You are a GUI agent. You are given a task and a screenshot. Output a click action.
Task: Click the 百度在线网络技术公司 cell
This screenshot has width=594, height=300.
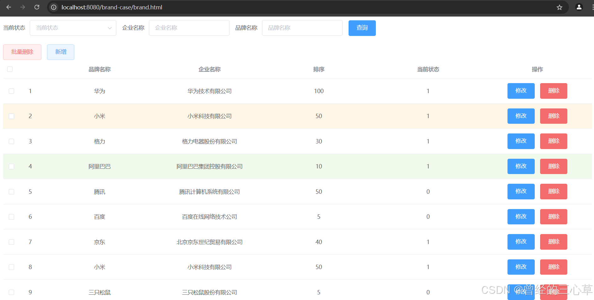pyautogui.click(x=209, y=217)
